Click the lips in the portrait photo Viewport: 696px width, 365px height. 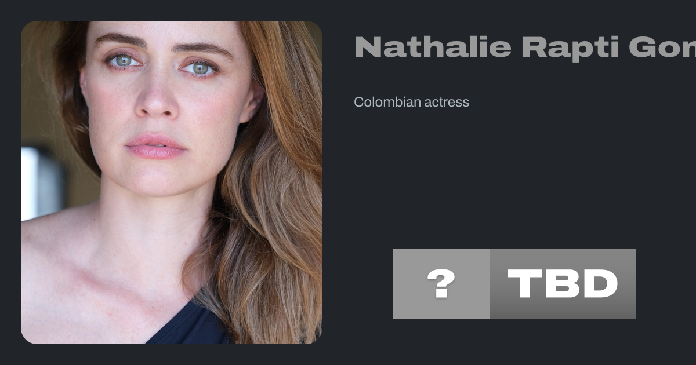(155, 146)
